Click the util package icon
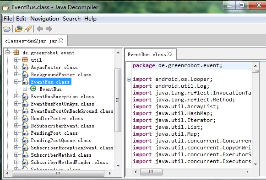 25,59
